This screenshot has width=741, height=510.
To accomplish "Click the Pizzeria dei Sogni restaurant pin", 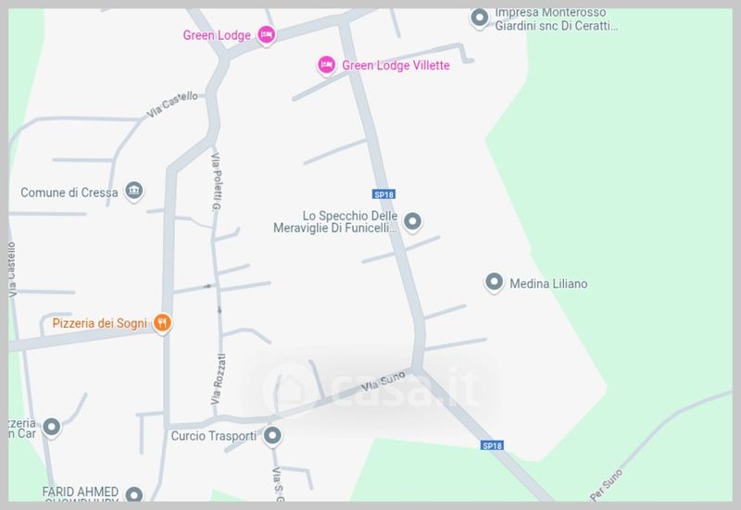I will coord(162,324).
